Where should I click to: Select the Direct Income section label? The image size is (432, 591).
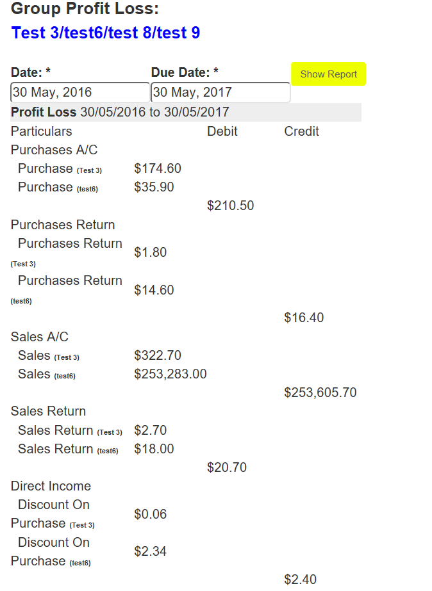[x=51, y=486]
